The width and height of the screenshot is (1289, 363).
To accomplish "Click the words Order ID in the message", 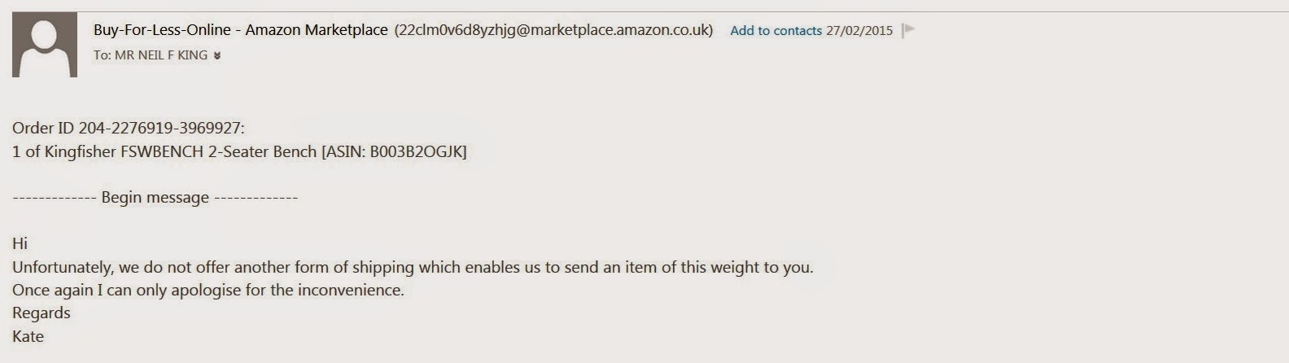I will pyautogui.click(x=43, y=128).
